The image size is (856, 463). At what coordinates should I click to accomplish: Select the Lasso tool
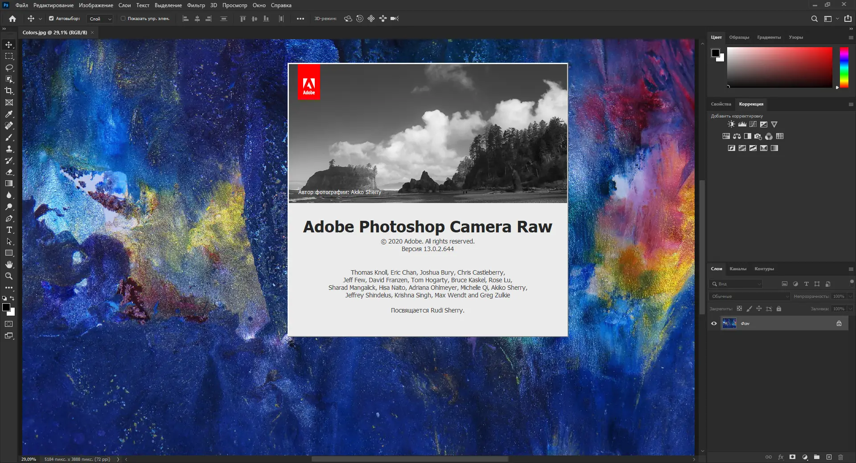9,68
